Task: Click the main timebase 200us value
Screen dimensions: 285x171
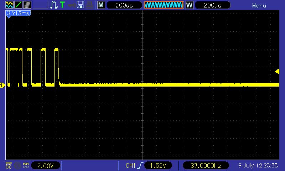Action: click(x=124, y=5)
